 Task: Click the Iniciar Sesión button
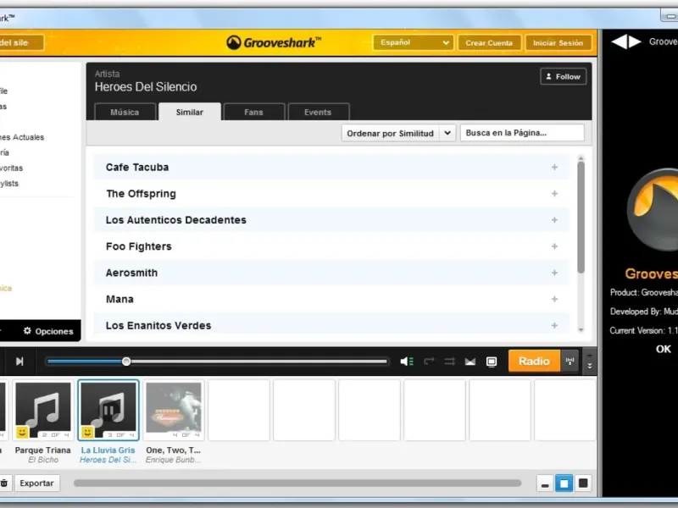(x=558, y=43)
